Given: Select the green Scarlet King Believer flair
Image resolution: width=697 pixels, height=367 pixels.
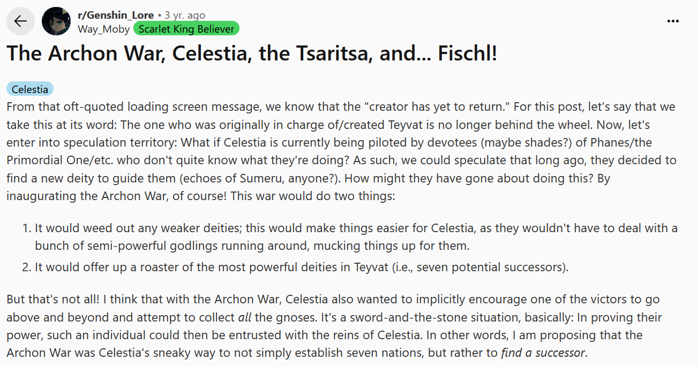Looking at the screenshot, I should tap(186, 29).
